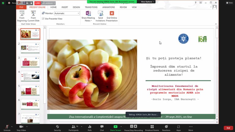Click the Stop Video camera icon
Image resolution: width=235 pixels, height=132 pixels.
pos(21,127)
